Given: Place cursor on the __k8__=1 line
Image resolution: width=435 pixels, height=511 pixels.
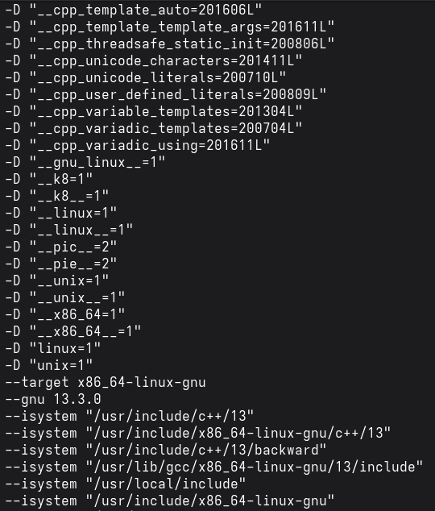Looking at the screenshot, I should [57, 197].
